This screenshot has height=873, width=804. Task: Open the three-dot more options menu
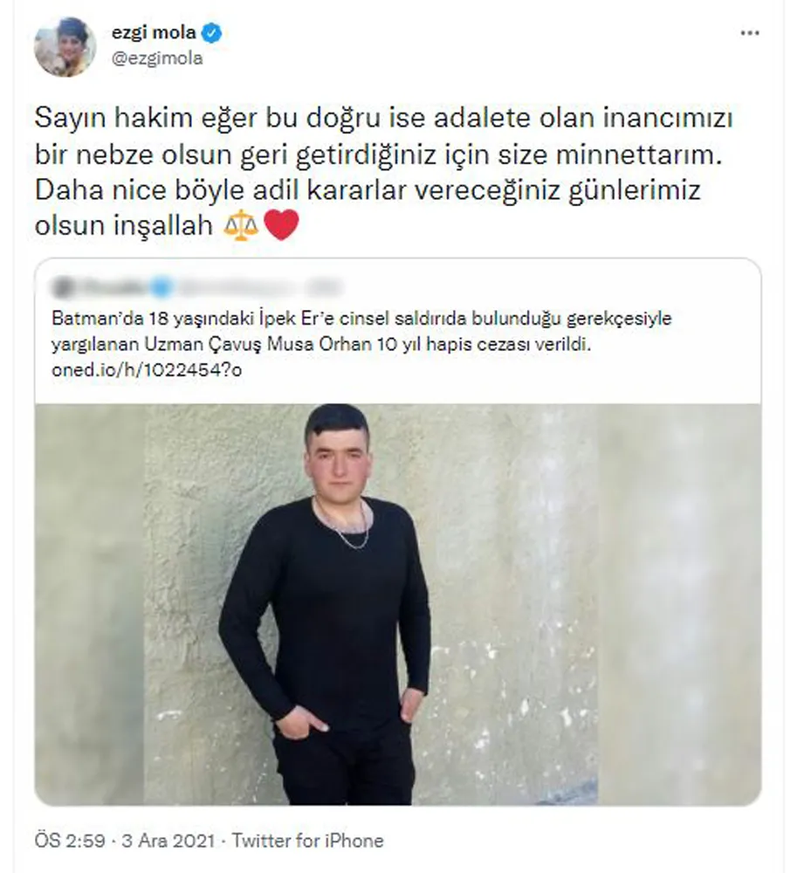[x=750, y=33]
